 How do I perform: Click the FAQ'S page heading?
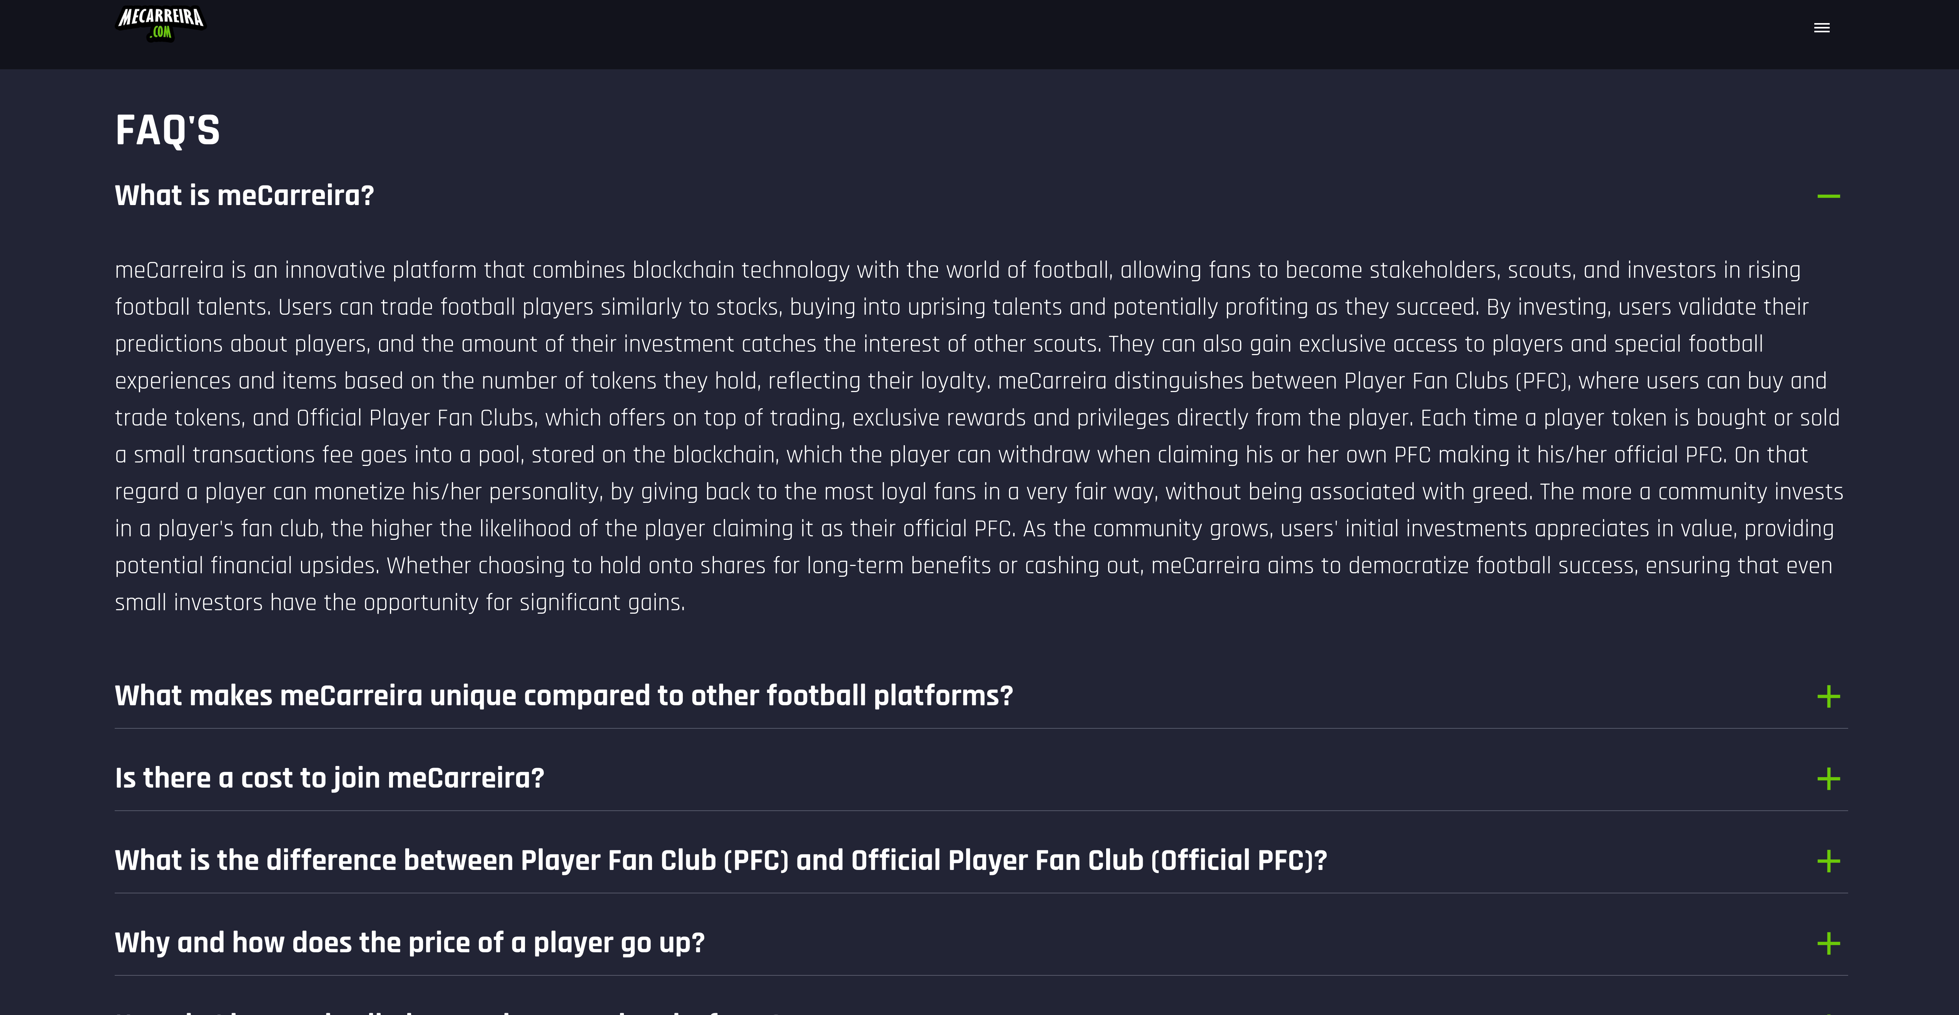point(167,130)
